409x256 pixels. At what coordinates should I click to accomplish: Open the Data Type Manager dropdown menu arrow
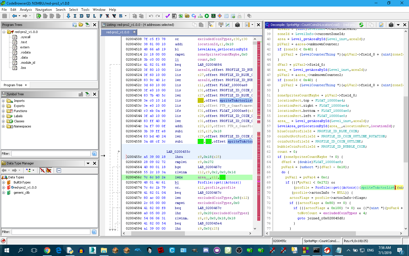[88, 163]
